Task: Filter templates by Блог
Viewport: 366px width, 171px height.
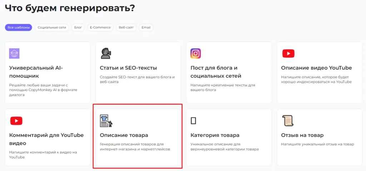Action: pyautogui.click(x=78, y=27)
